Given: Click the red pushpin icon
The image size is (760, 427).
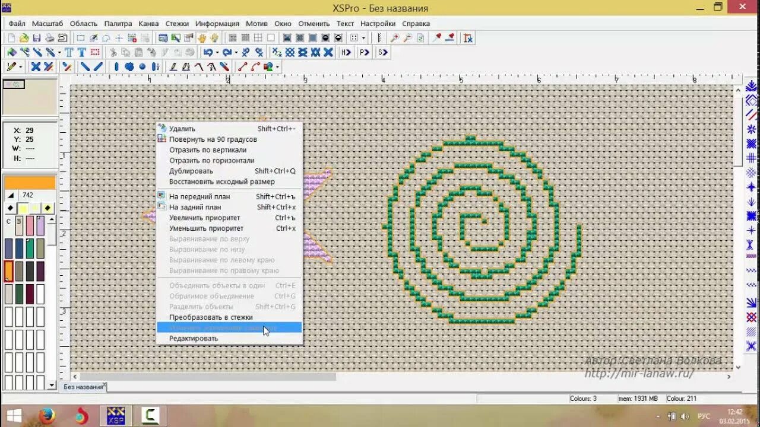Looking at the screenshot, I should pyautogui.click(x=437, y=38).
